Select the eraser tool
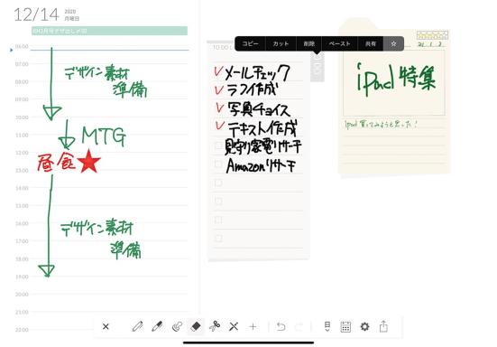Screen dimensions: 497x347 point(196,326)
